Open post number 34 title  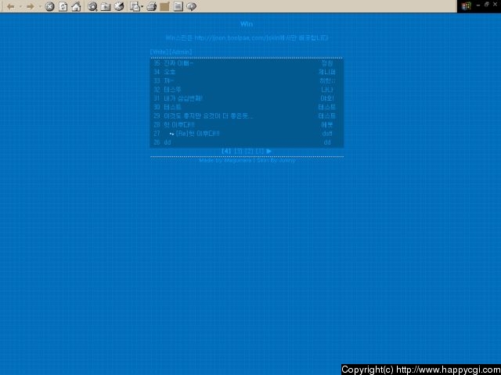click(x=170, y=72)
